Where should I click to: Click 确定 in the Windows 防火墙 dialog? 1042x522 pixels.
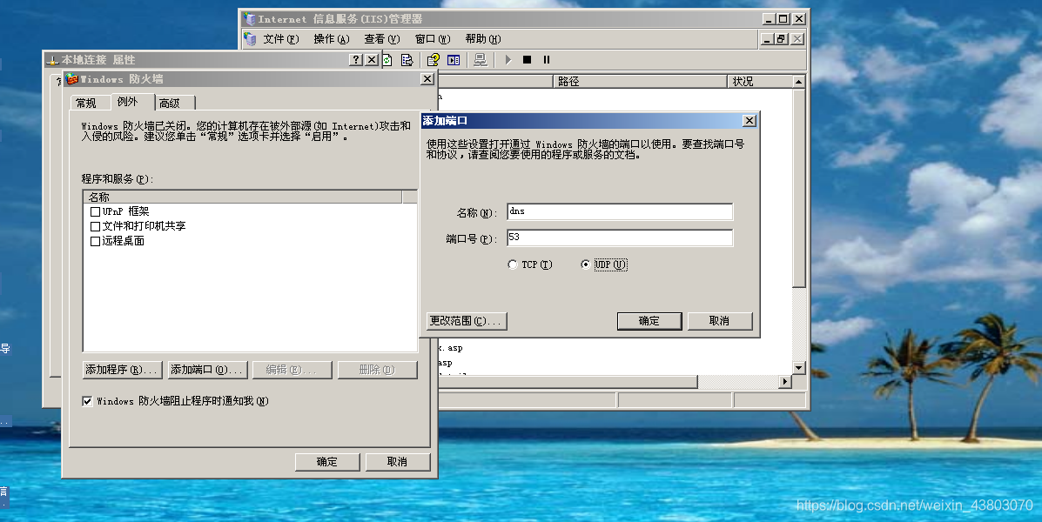[327, 462]
